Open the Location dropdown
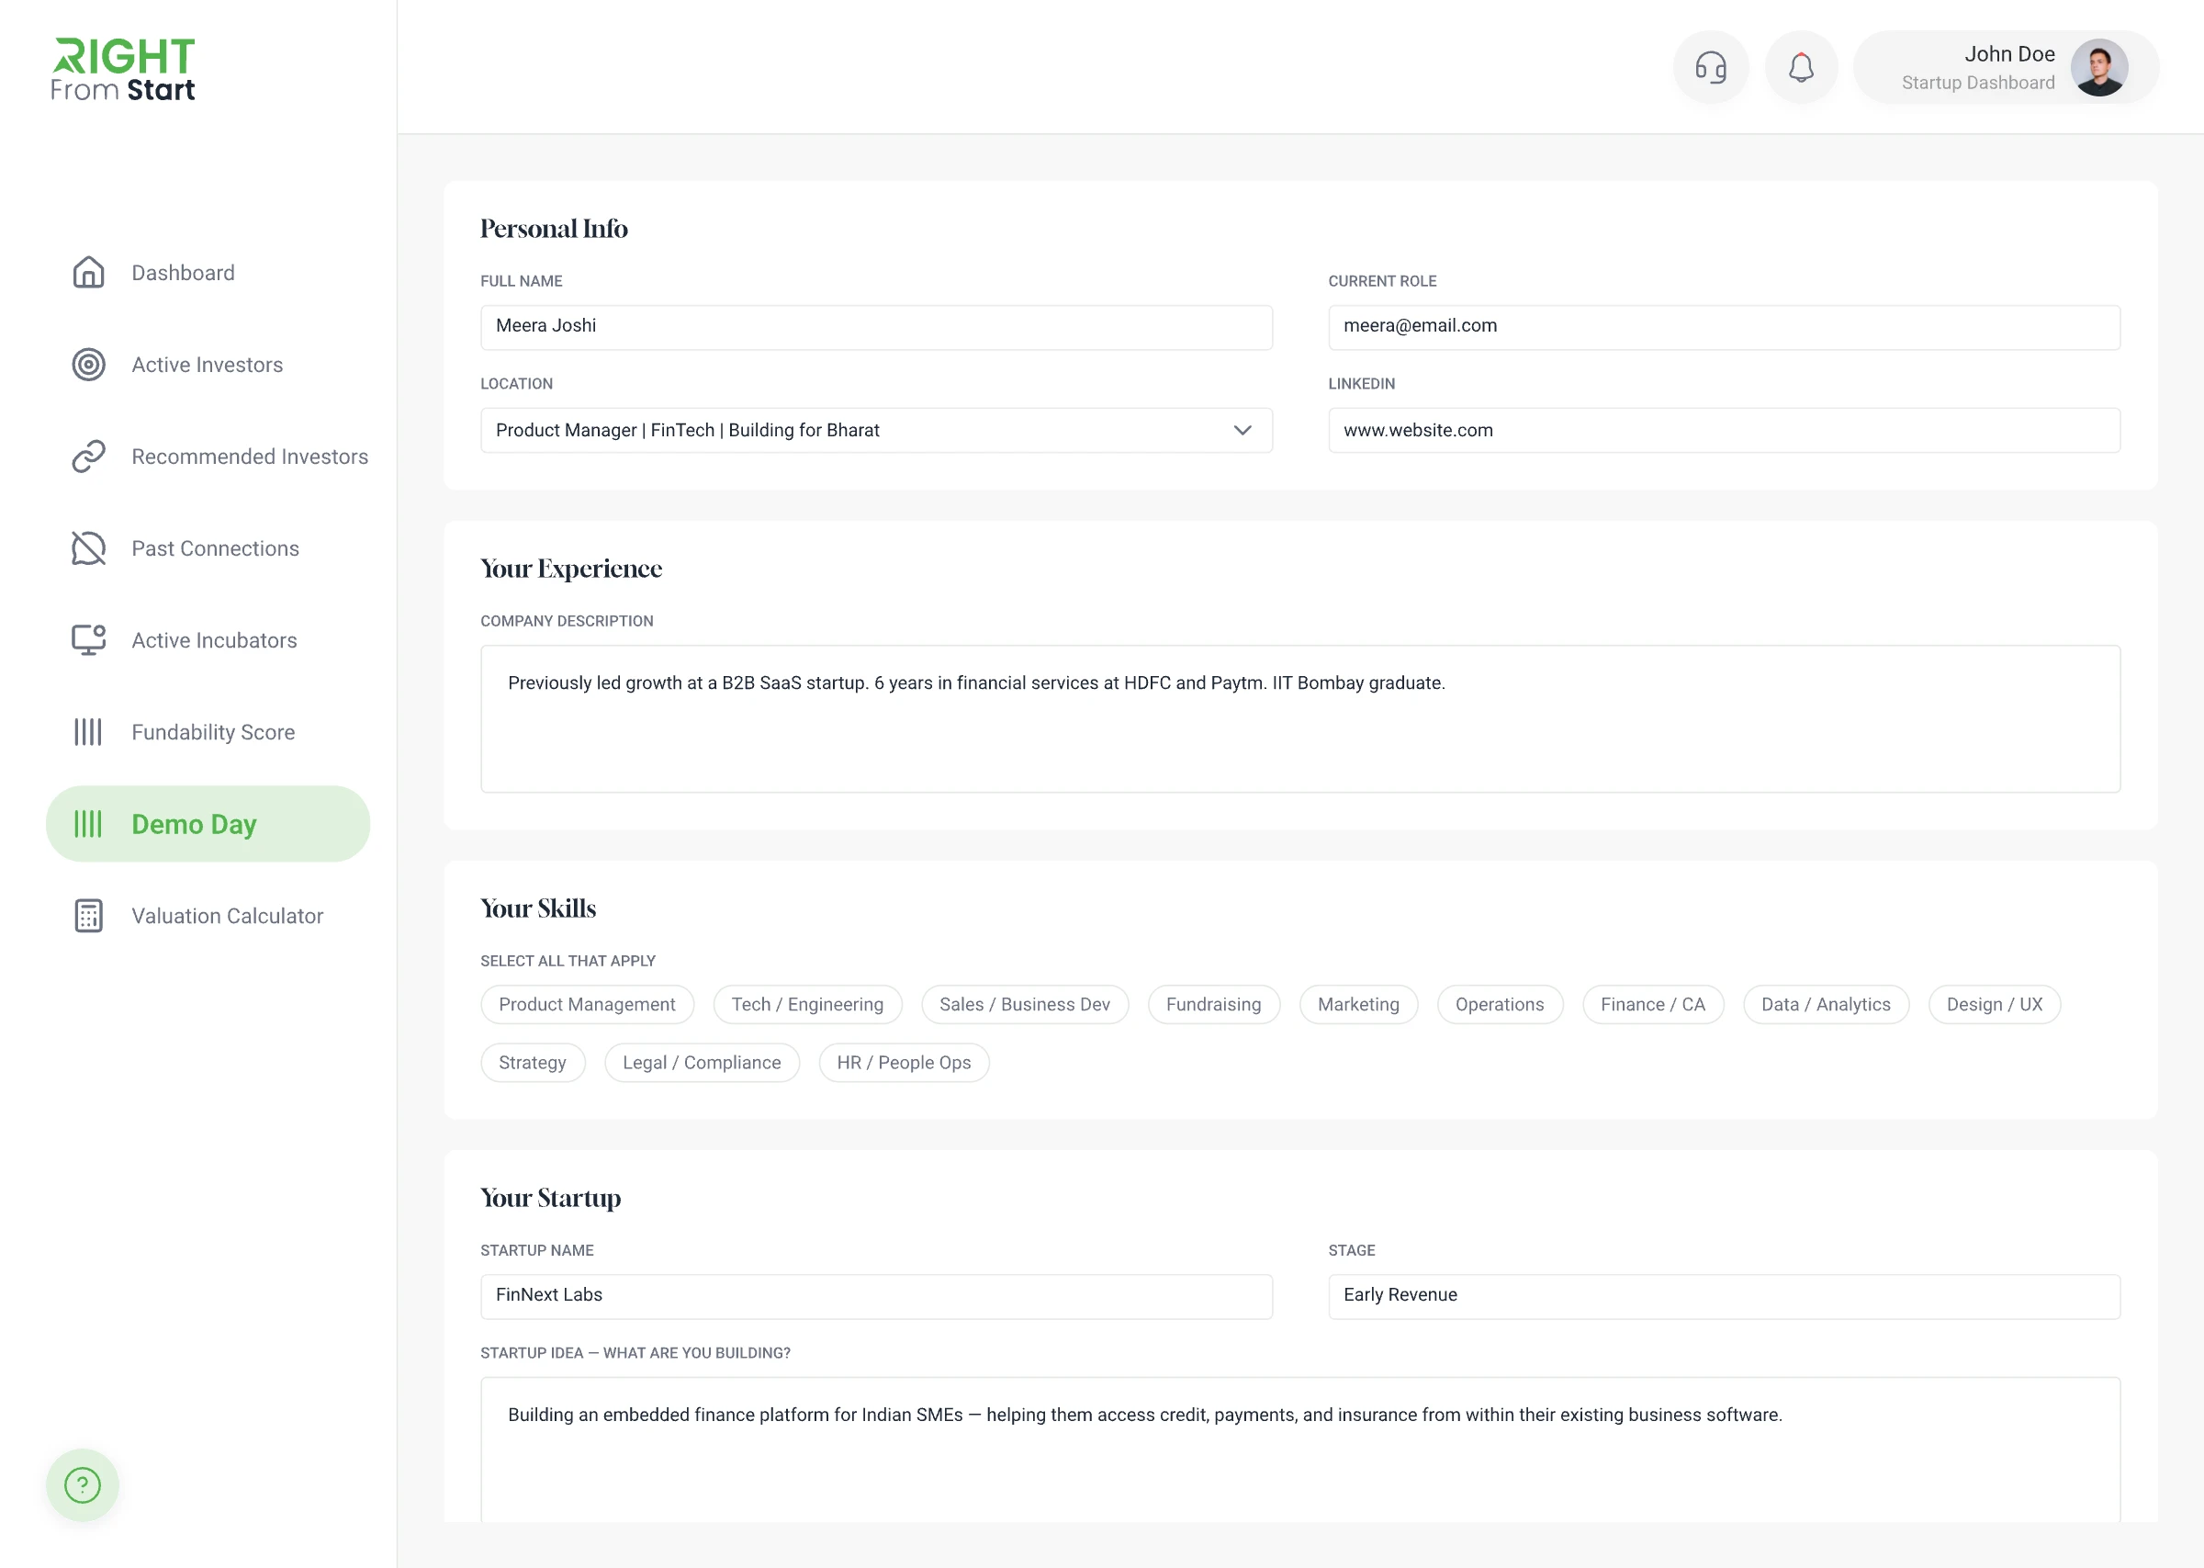The width and height of the screenshot is (2204, 1568). [x=876, y=430]
